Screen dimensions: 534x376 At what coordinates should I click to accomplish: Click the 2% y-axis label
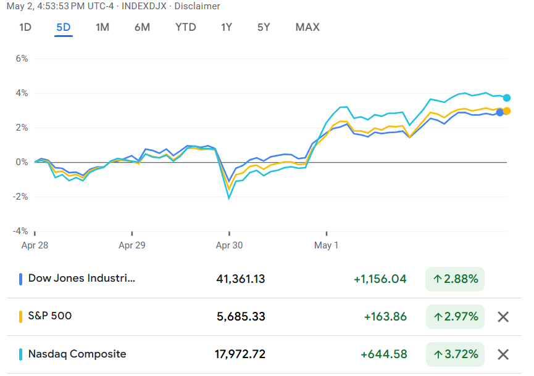(22, 128)
